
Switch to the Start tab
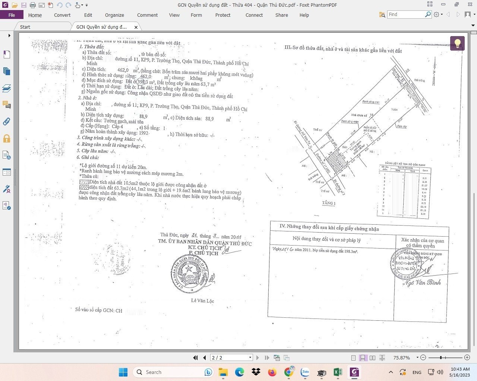point(25,27)
